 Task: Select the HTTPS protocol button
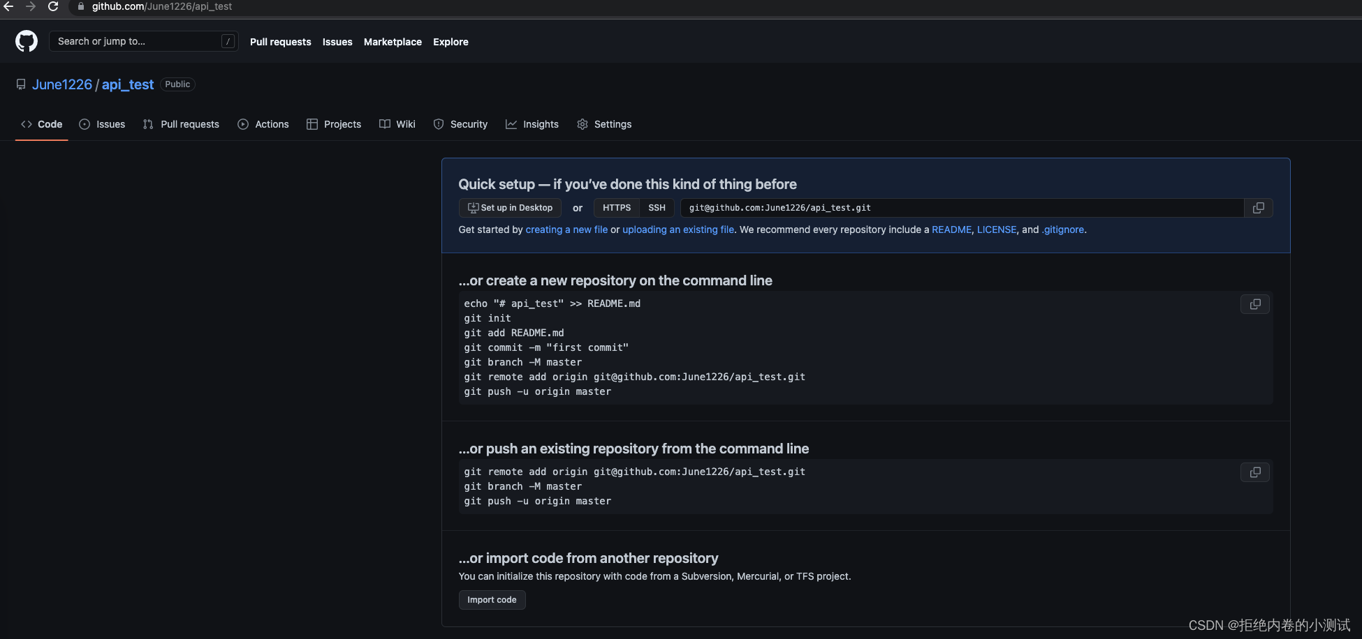tap(617, 208)
